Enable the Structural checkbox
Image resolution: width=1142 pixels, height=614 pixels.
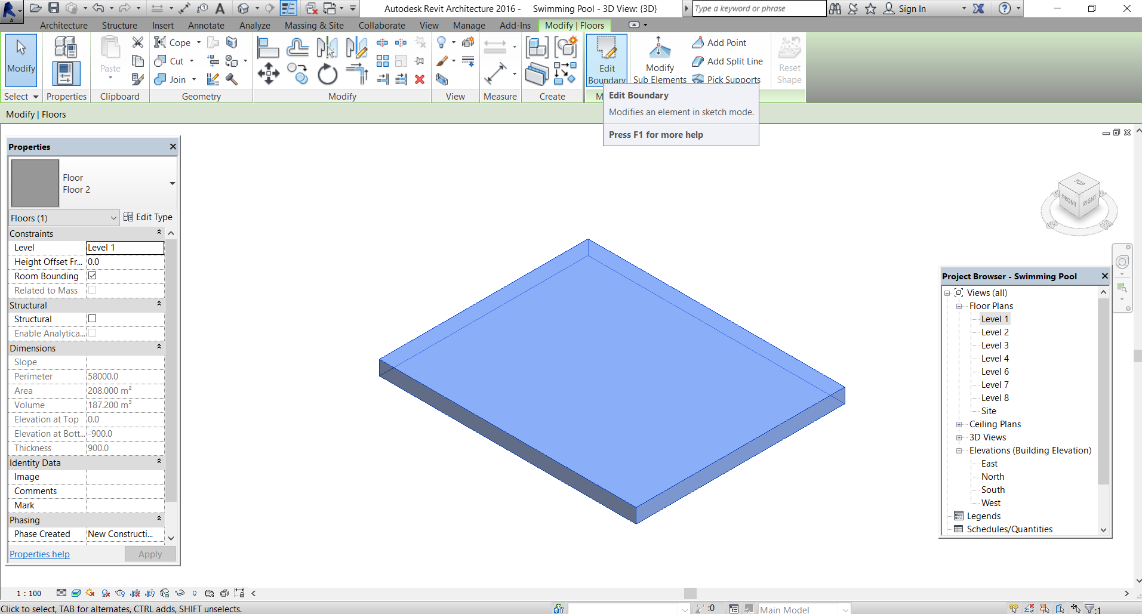93,318
